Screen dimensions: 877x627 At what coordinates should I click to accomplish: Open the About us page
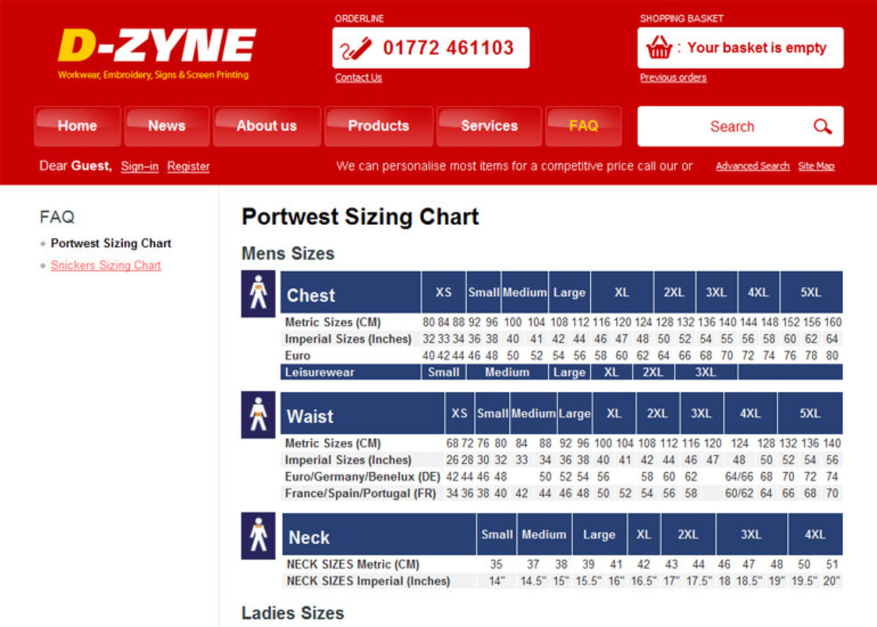coord(266,126)
